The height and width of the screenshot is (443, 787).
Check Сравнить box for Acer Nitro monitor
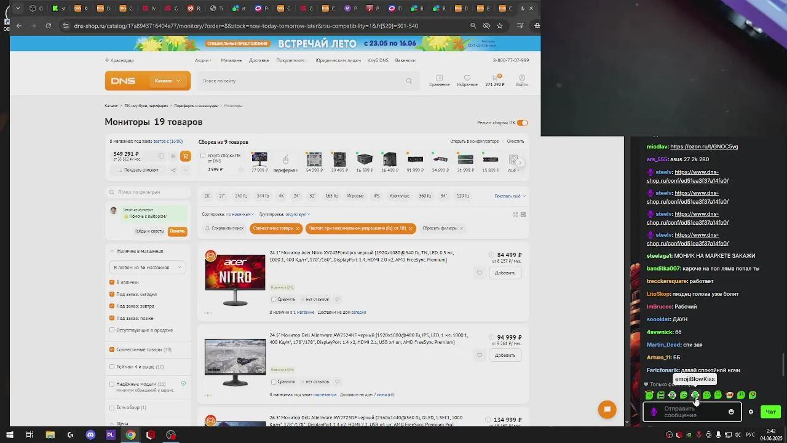click(274, 299)
